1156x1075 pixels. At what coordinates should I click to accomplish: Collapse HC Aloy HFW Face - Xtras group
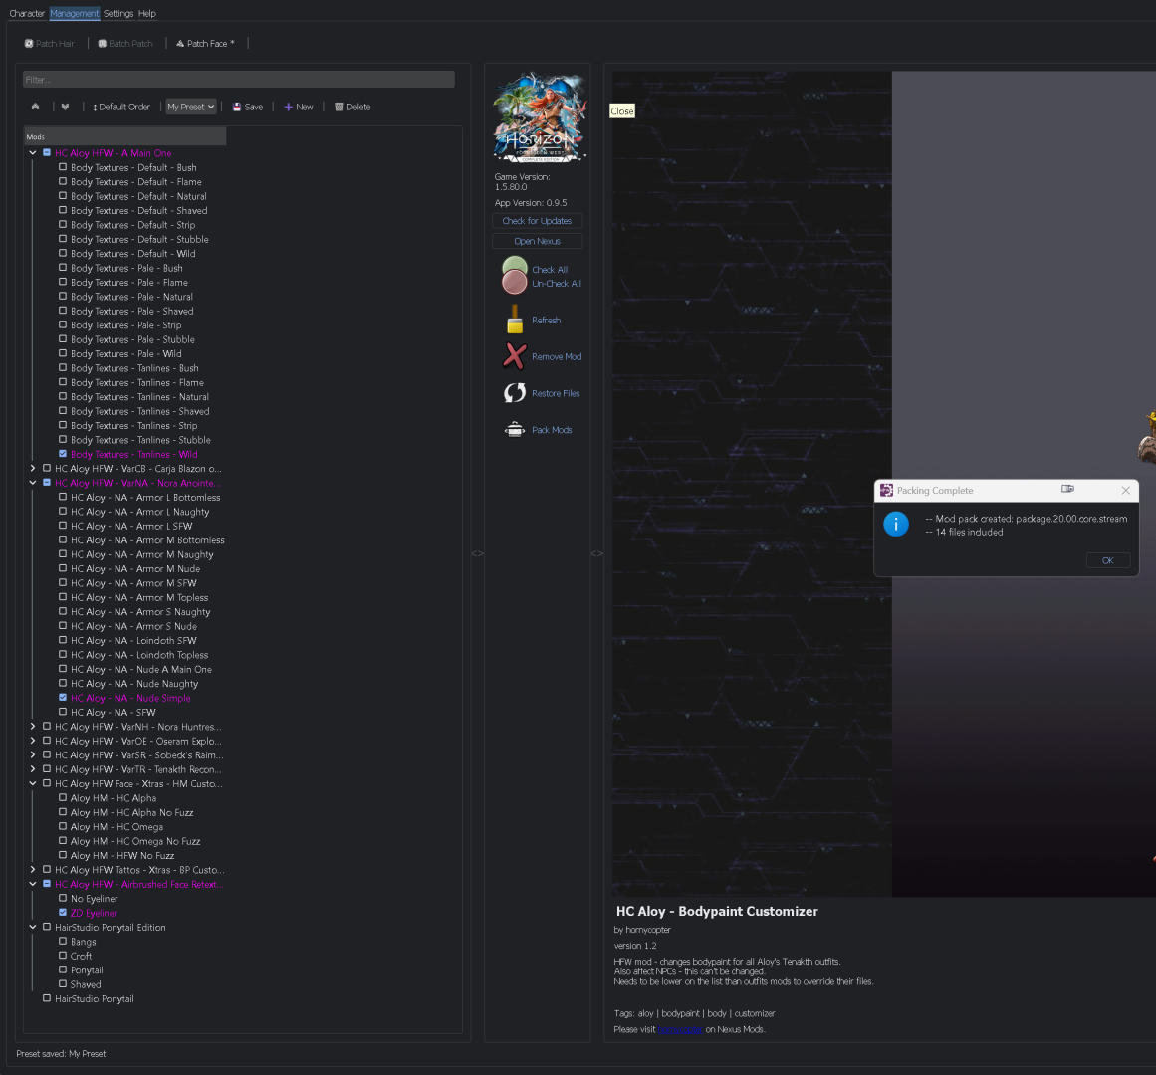pyautogui.click(x=33, y=783)
